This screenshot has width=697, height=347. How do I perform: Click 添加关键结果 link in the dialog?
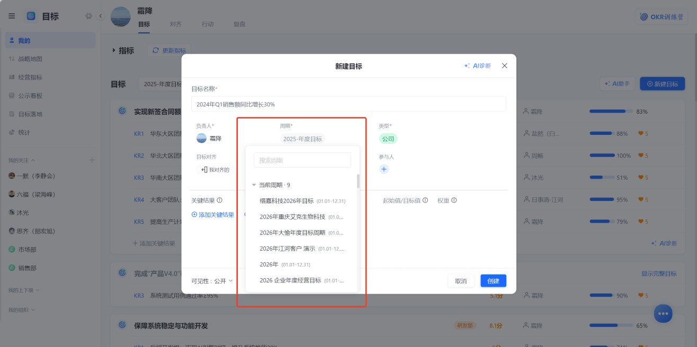point(213,215)
